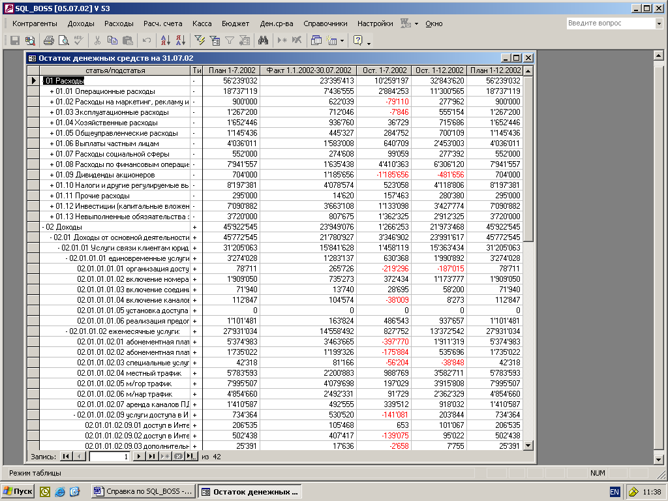Click the Пуск start button

pyautogui.click(x=18, y=491)
